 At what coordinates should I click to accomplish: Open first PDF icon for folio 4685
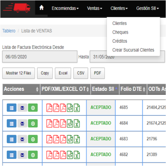49,108
